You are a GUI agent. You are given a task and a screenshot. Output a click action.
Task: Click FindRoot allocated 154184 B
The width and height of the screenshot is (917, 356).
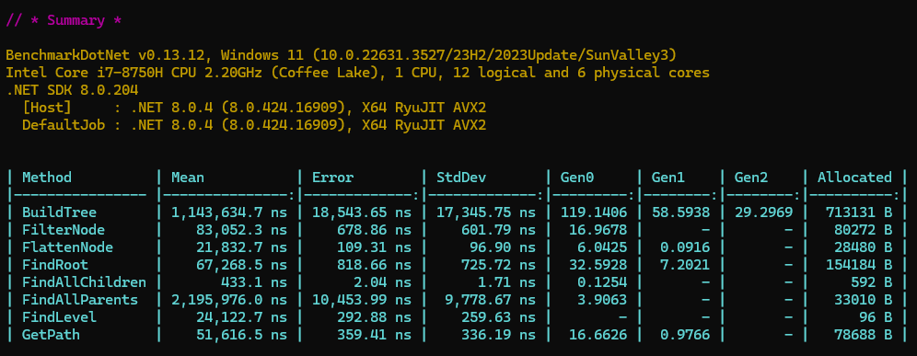pos(858,265)
